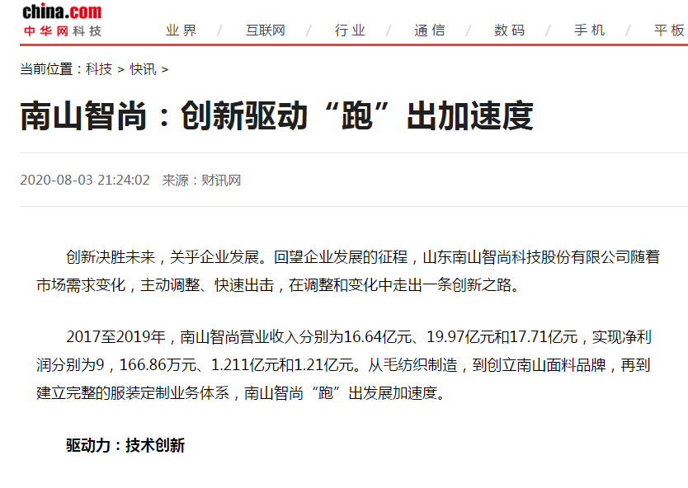This screenshot has height=488, width=688.
Task: Click the 中华网科技 logo text
Action: pos(62,30)
